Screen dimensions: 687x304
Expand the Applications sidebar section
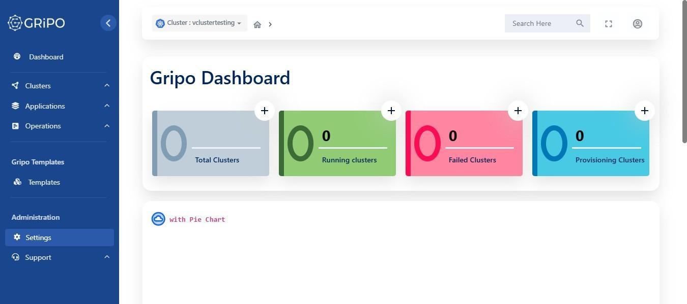tap(60, 106)
